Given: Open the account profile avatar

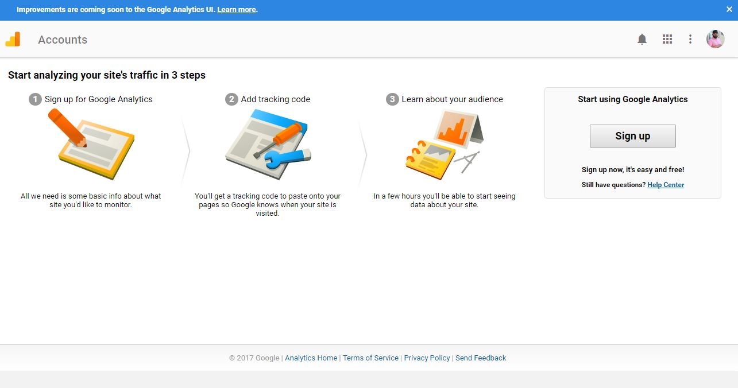Looking at the screenshot, I should (x=715, y=39).
